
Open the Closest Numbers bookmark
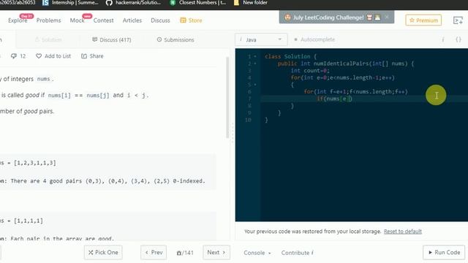(x=197, y=3)
